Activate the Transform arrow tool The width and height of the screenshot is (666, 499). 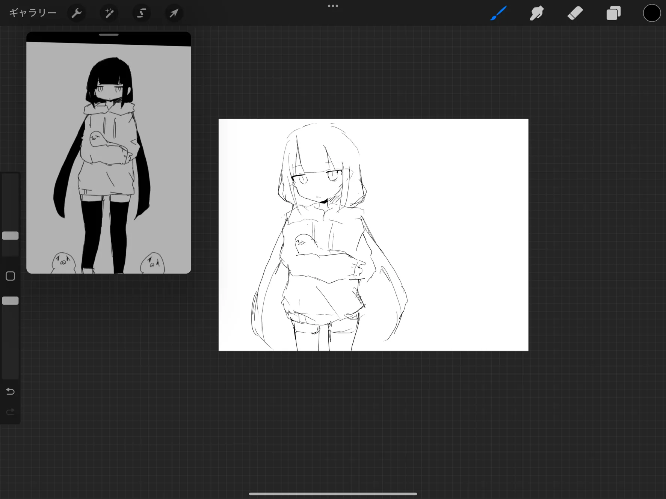[174, 13]
